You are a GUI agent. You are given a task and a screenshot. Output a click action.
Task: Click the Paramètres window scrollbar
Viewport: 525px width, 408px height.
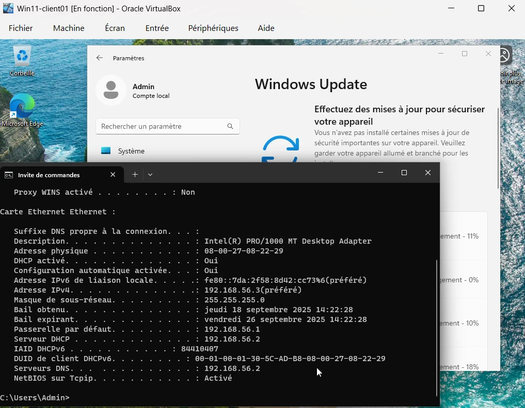coord(498,148)
